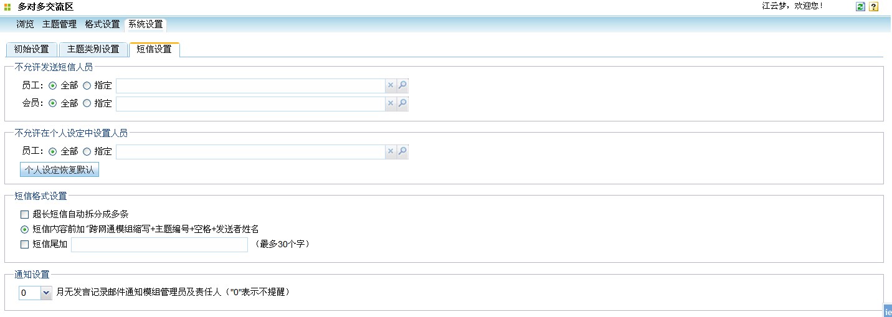Choose 指定 for 员工 in 不允许发送短信人员

[87, 86]
